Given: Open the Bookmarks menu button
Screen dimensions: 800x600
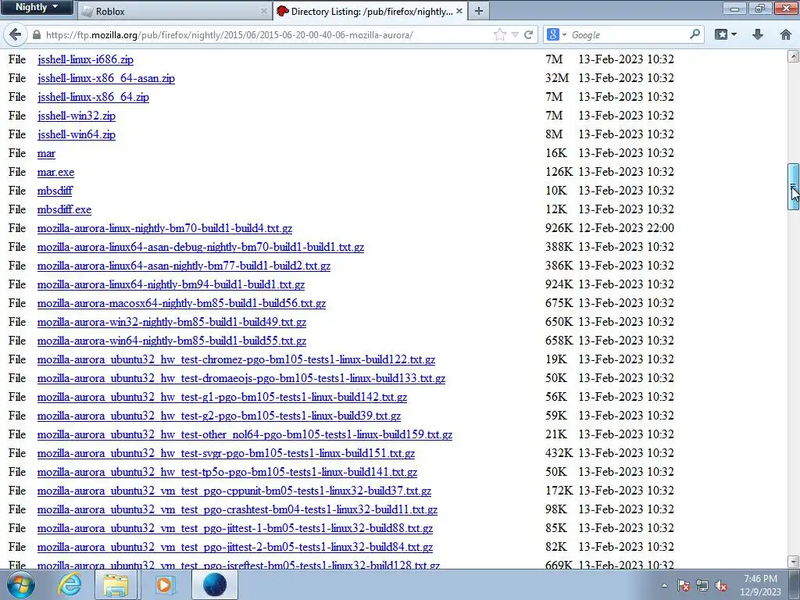Looking at the screenshot, I should point(725,34).
